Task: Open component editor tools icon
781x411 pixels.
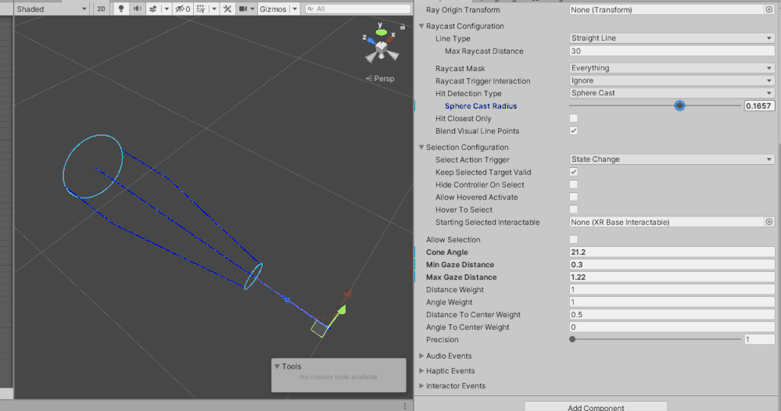Action: [x=227, y=9]
